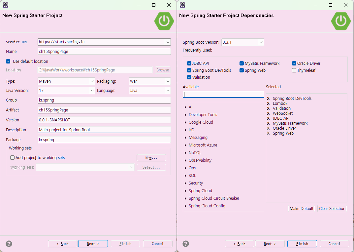
Task: Remove Oracle Driver from Selected list
Action: click(x=268, y=128)
